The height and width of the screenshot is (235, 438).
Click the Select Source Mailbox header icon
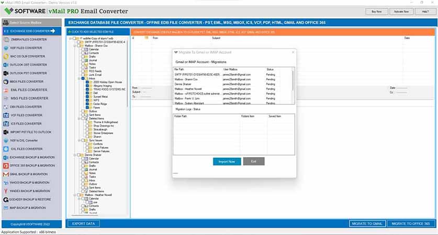[x=6, y=22]
